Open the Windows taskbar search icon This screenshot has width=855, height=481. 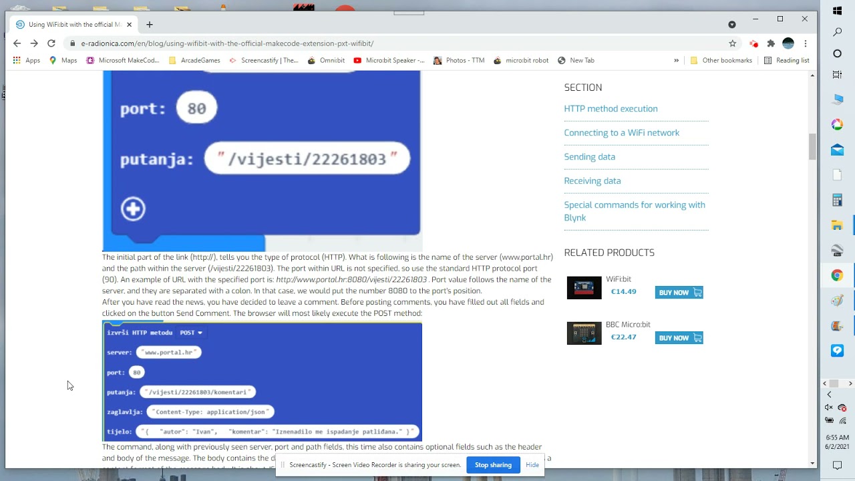pos(838,32)
